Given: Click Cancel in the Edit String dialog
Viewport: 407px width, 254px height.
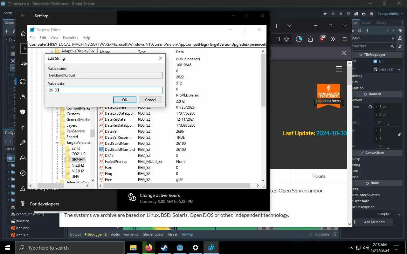Looking at the screenshot, I should [x=150, y=100].
